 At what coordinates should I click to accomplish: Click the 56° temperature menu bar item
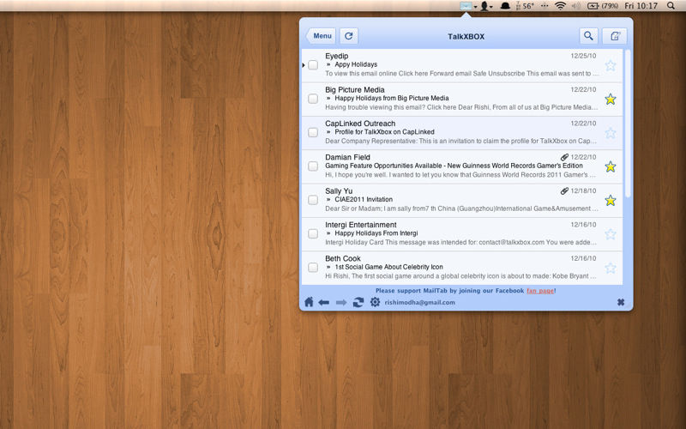(x=525, y=6)
